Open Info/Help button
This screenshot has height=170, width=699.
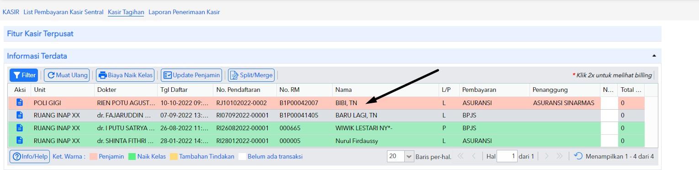pos(30,156)
